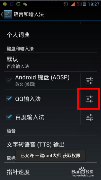Tap the back chevron in the header

point(2,15)
